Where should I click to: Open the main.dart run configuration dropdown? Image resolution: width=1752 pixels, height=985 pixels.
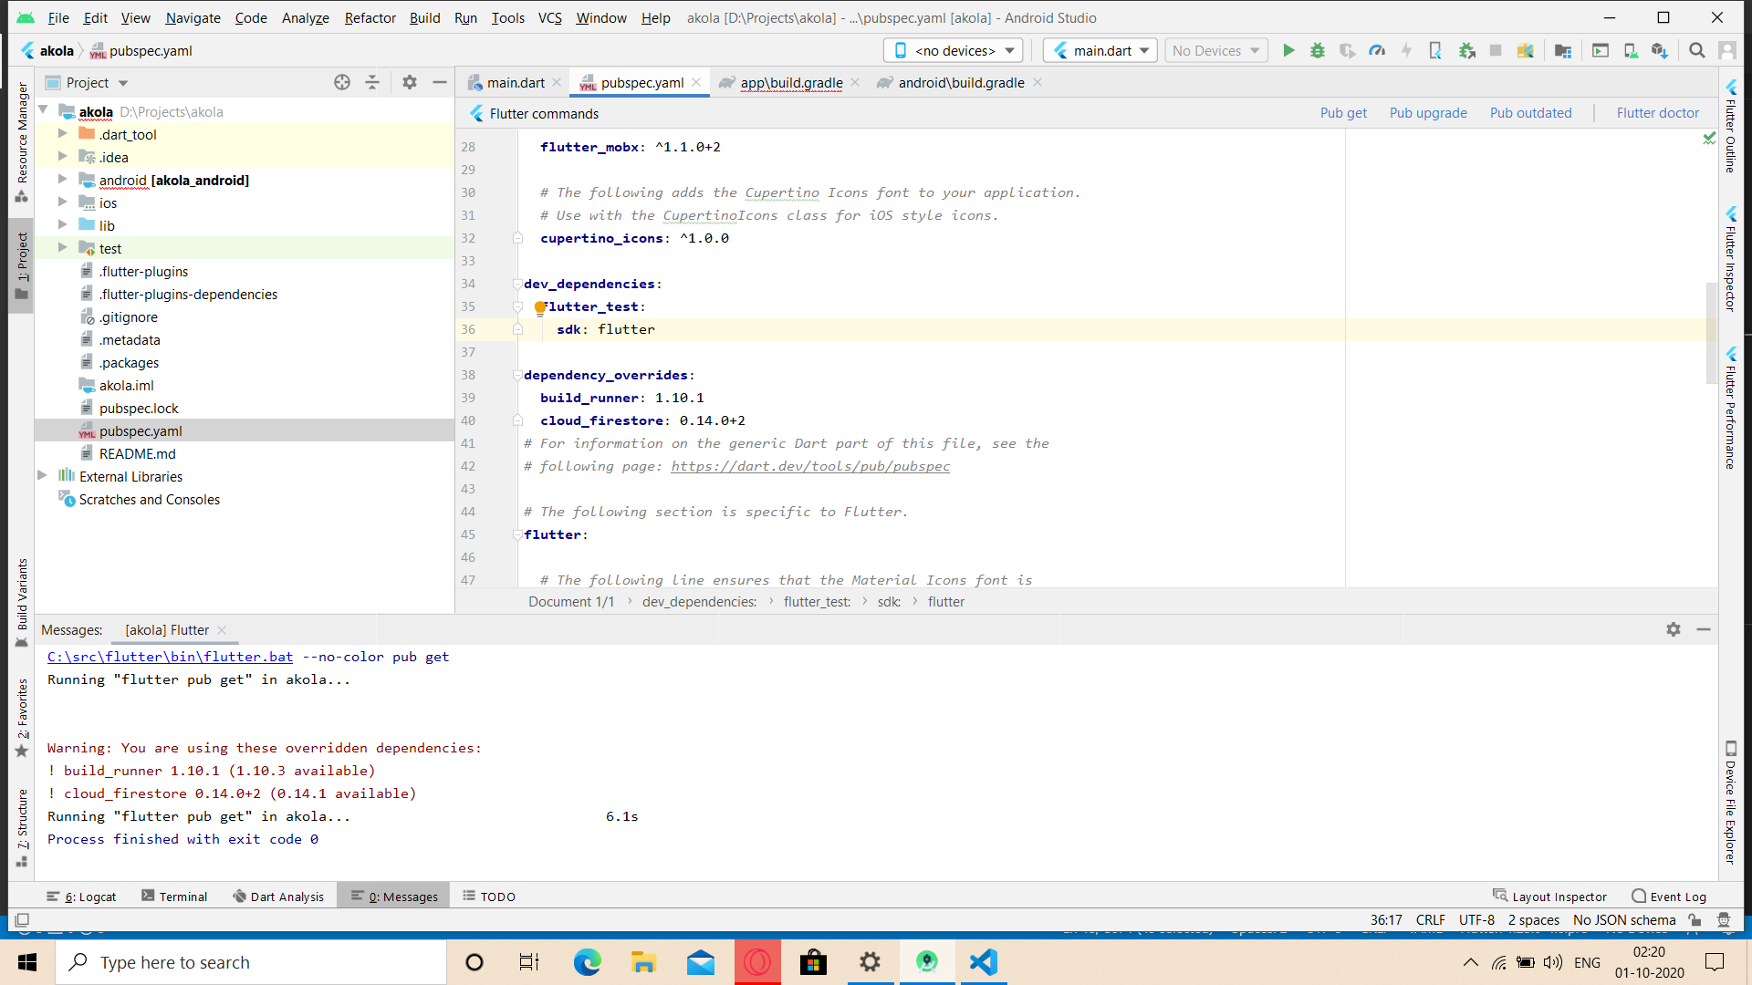(x=1100, y=50)
